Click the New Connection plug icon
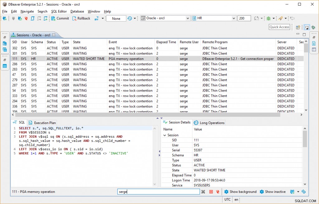The width and height of the screenshot is (319, 204). pos(5,18)
